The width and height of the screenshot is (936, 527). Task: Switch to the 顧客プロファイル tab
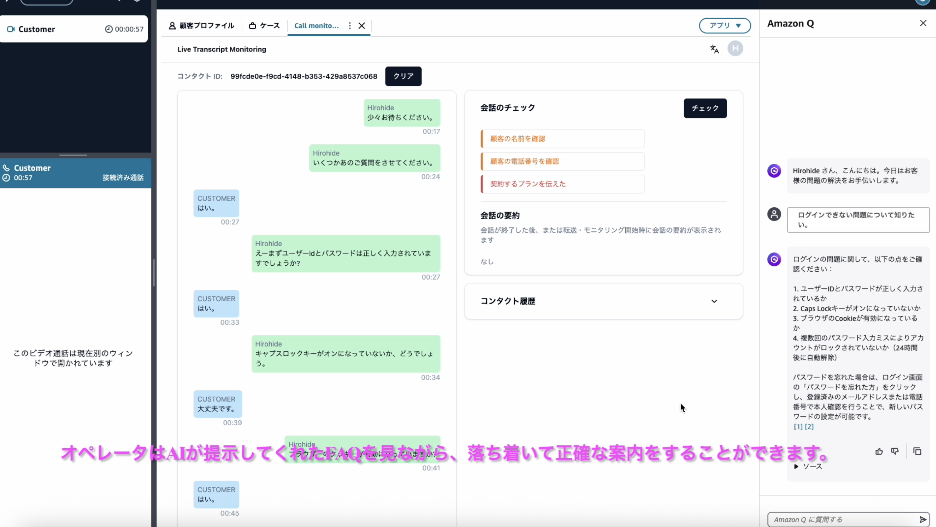pos(202,26)
